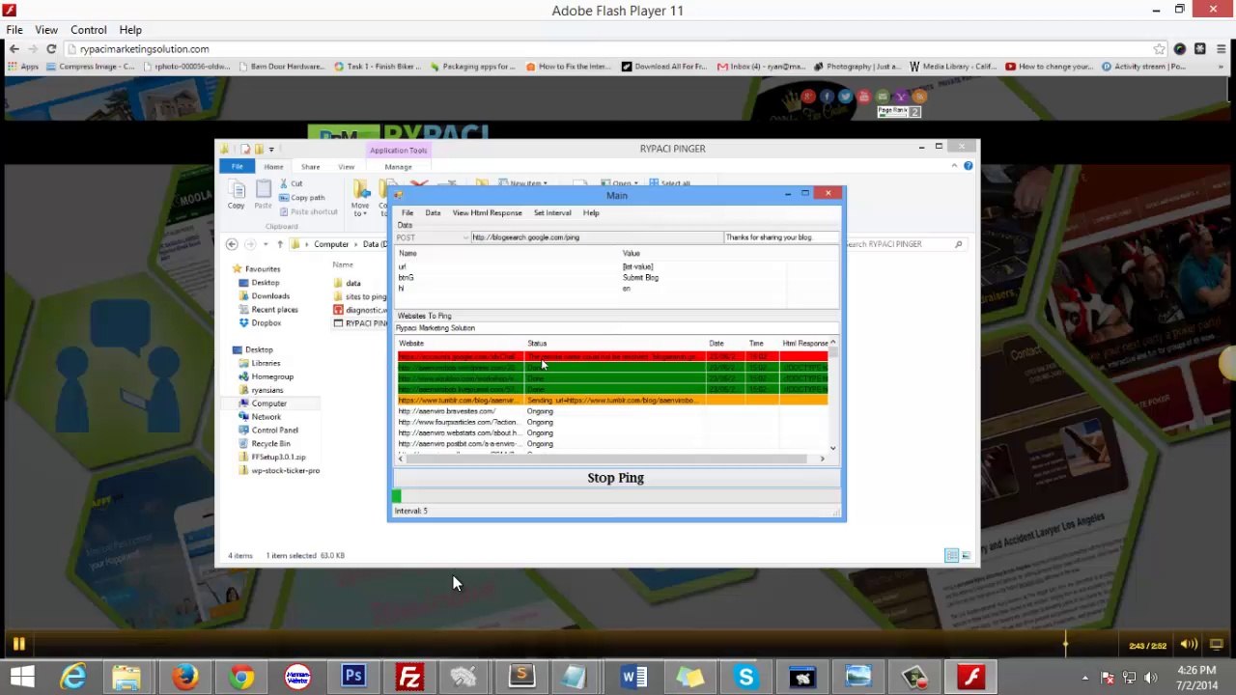
Task: Switch Explorer to large icons view
Action: tap(966, 556)
